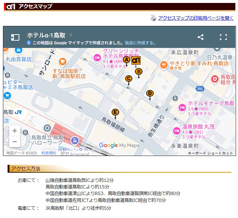The height and width of the screenshot is (218, 238).
Task: Click the ホテルα-1鳥取 map title
Action: pos(46,35)
